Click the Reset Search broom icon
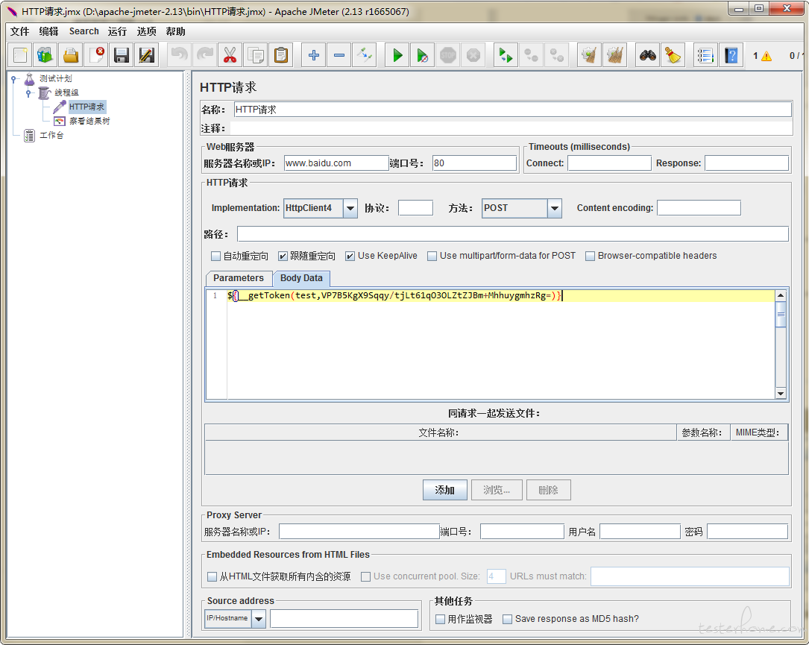 pos(673,55)
